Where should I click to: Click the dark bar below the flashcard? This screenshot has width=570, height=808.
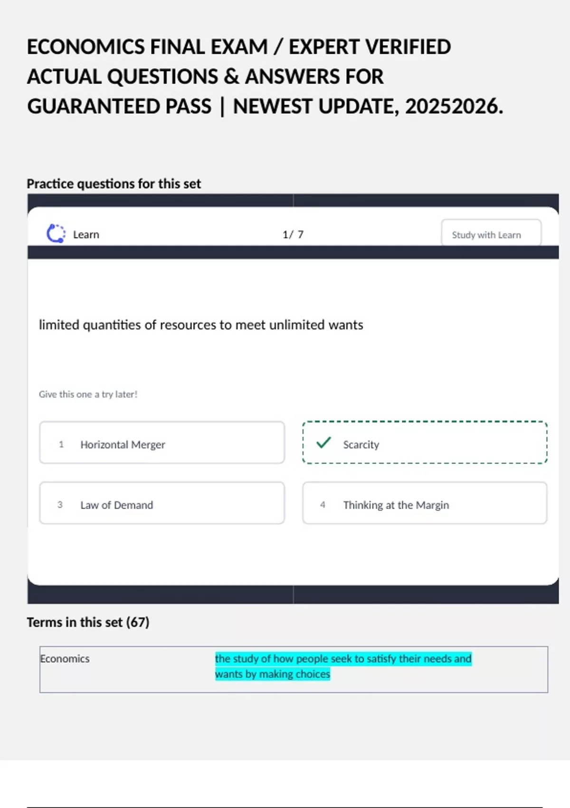click(293, 595)
